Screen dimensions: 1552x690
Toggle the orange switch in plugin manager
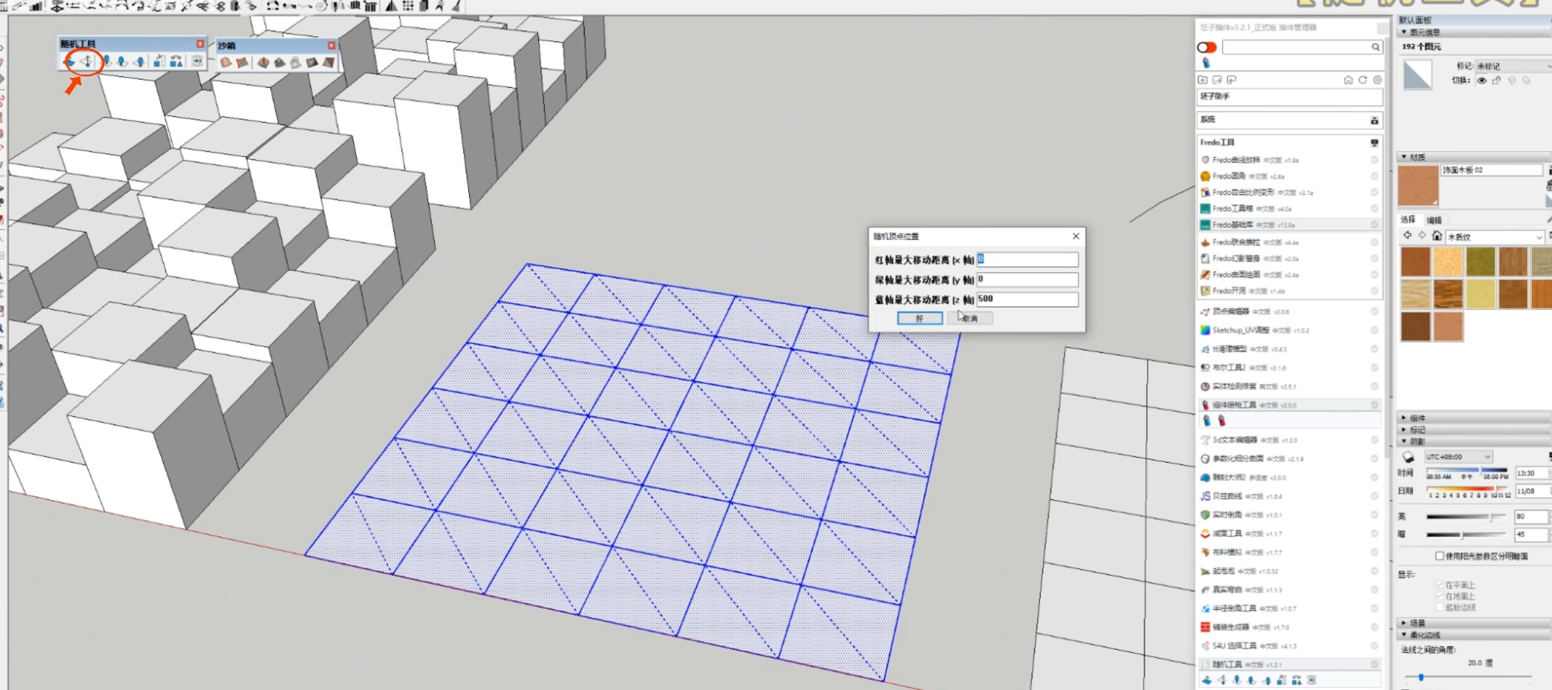(x=1207, y=47)
